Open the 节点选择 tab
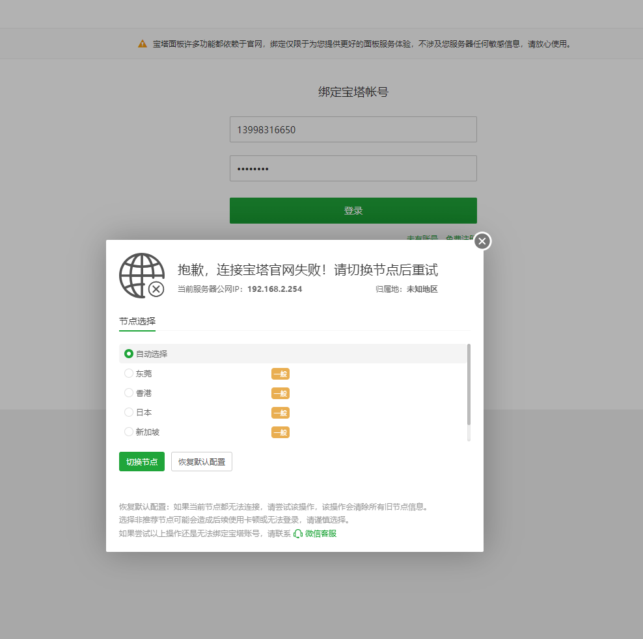The height and width of the screenshot is (639, 643). pyautogui.click(x=137, y=321)
